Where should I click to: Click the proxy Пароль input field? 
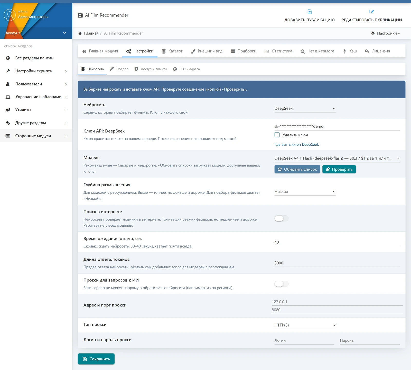pyautogui.click(x=370, y=340)
